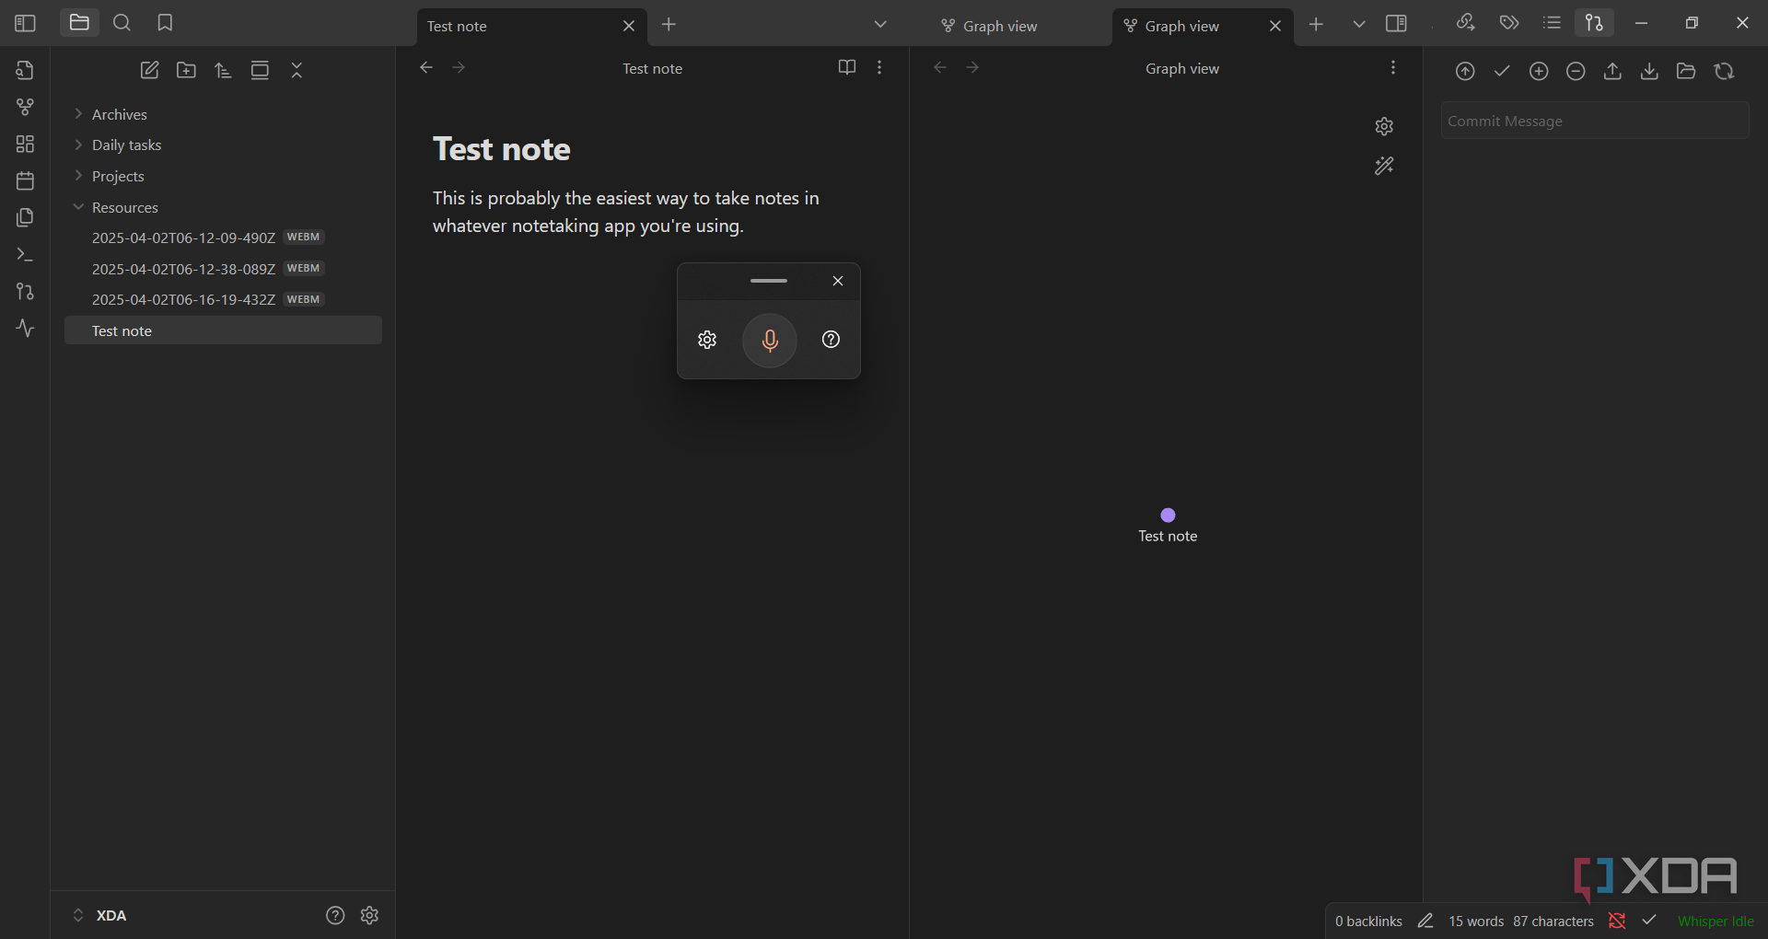The height and width of the screenshot is (939, 1768).
Task: Insert template from ribbon icon
Action: pos(25,217)
